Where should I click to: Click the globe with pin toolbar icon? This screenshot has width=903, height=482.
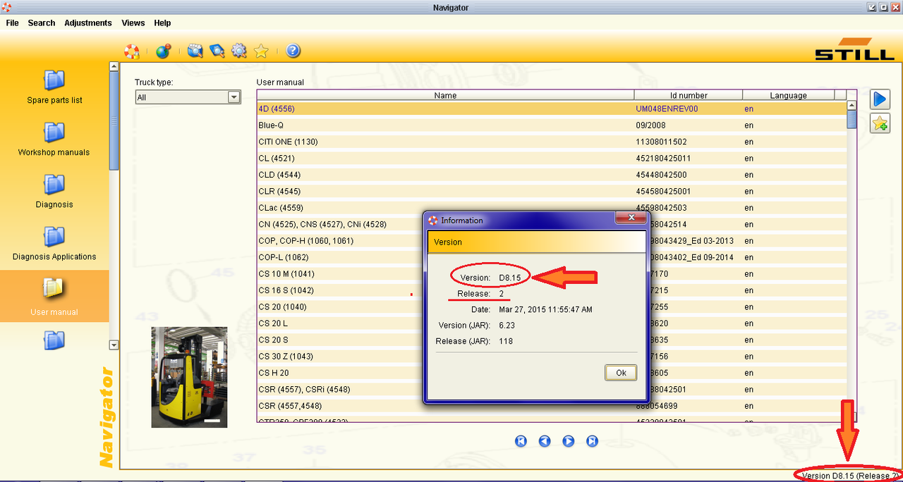tap(163, 51)
